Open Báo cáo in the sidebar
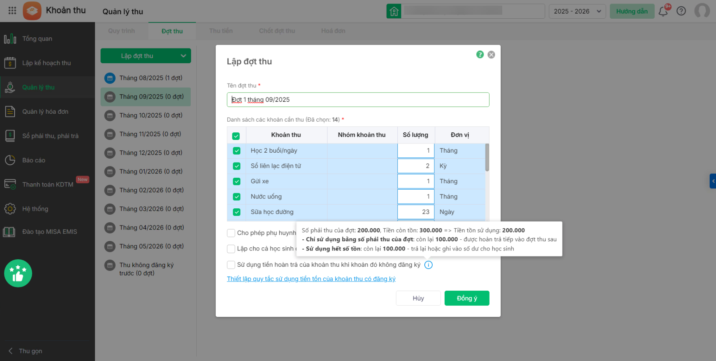Image resolution: width=716 pixels, height=361 pixels. [48, 160]
